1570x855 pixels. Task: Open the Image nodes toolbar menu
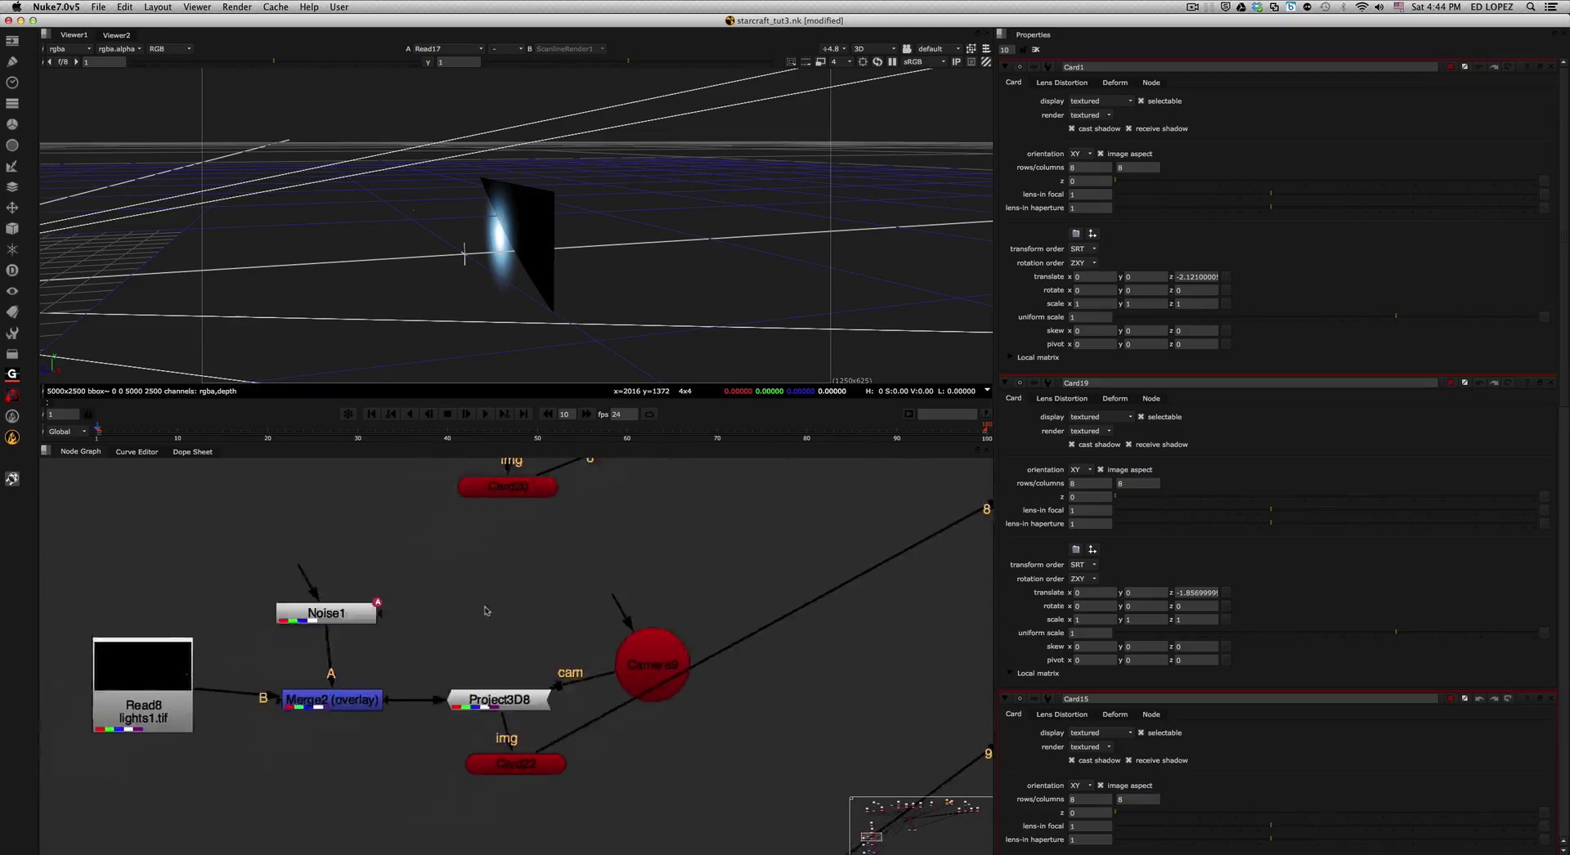(x=12, y=40)
